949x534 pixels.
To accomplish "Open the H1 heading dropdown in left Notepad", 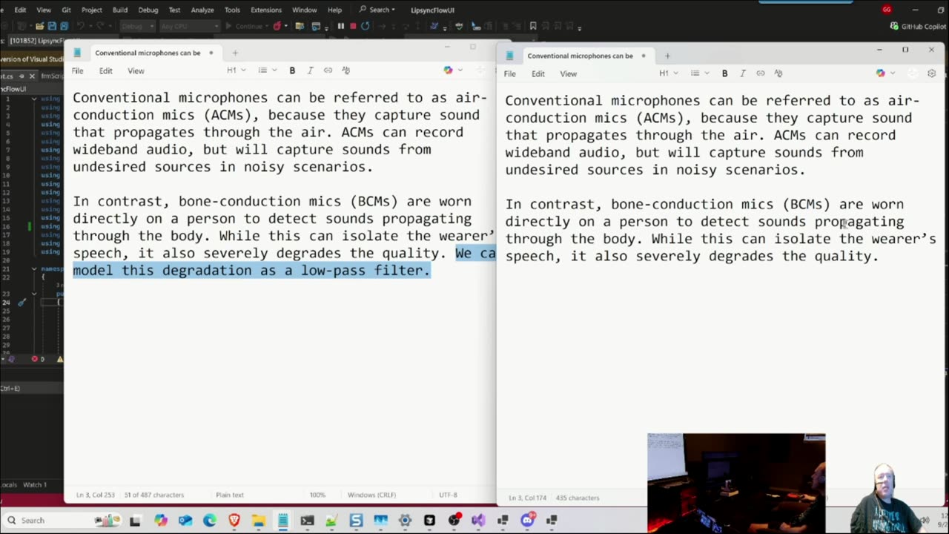I will point(237,70).
